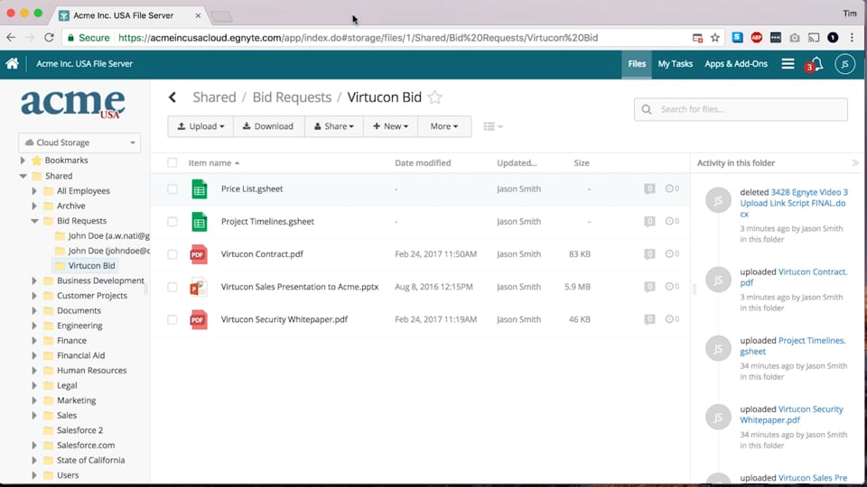Open comments icon for Price List.gsheet
Screen dimensions: 867x487
point(649,189)
